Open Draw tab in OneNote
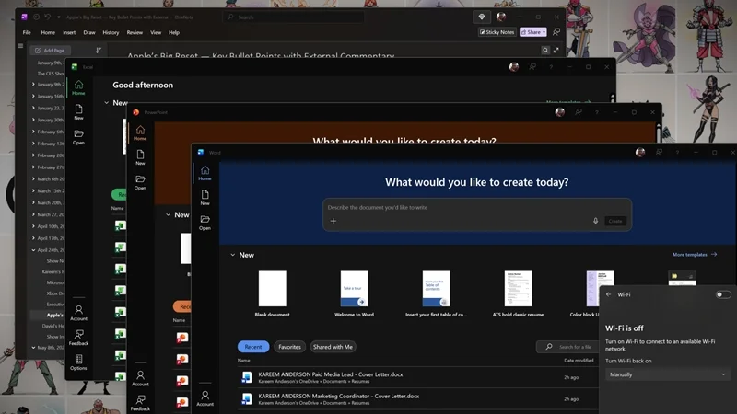The width and height of the screenshot is (737, 414). [x=89, y=32]
